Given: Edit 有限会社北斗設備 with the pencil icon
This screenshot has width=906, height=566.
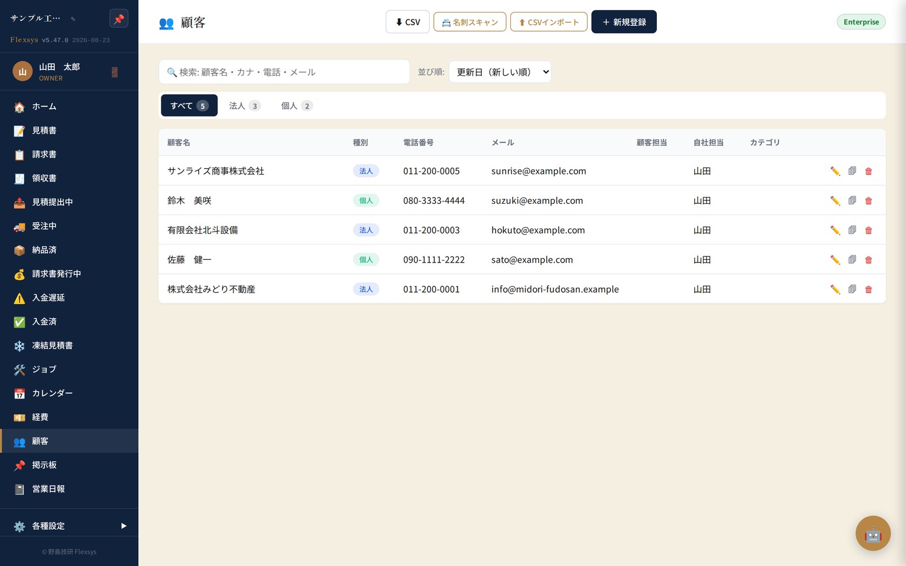Looking at the screenshot, I should (x=835, y=230).
